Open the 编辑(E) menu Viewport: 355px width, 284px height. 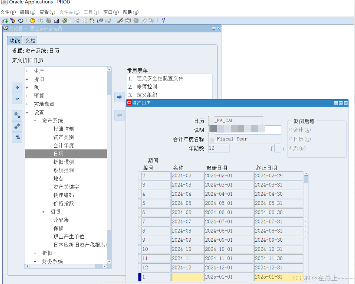pyautogui.click(x=27, y=12)
